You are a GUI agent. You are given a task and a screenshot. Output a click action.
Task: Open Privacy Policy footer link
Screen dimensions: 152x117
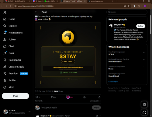click(x=125, y=88)
